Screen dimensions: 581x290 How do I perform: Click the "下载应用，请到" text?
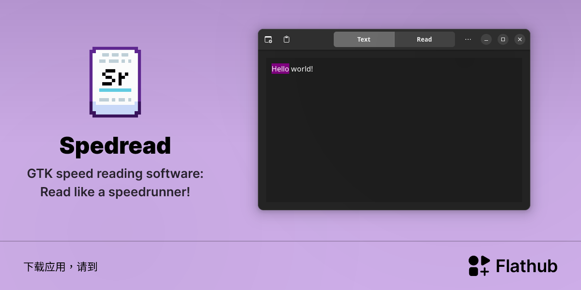(61, 267)
